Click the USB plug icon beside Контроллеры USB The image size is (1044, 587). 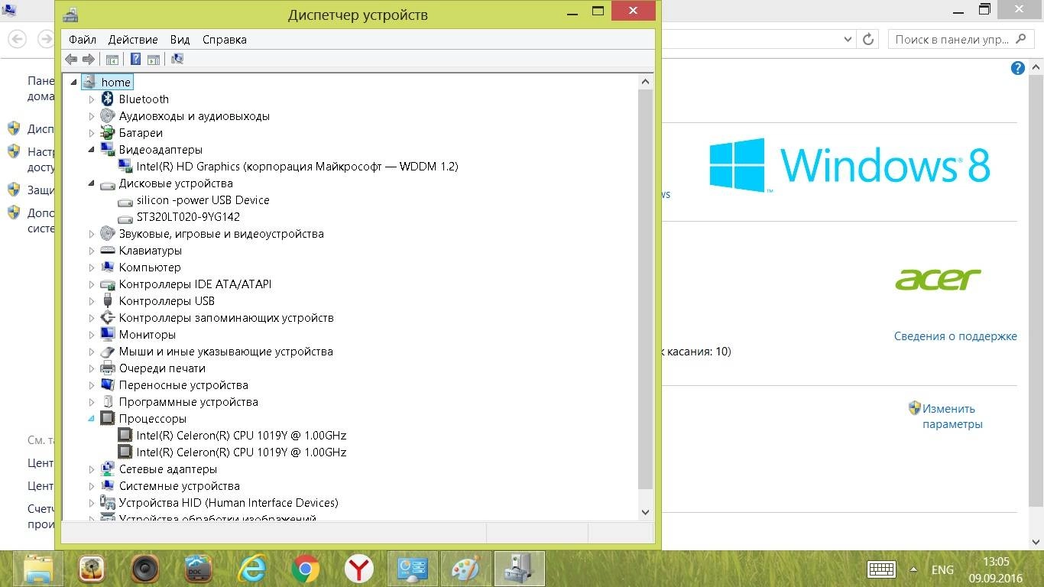(108, 300)
